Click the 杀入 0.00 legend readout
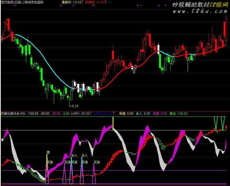The width and height of the screenshot is (230, 186). tap(143, 114)
